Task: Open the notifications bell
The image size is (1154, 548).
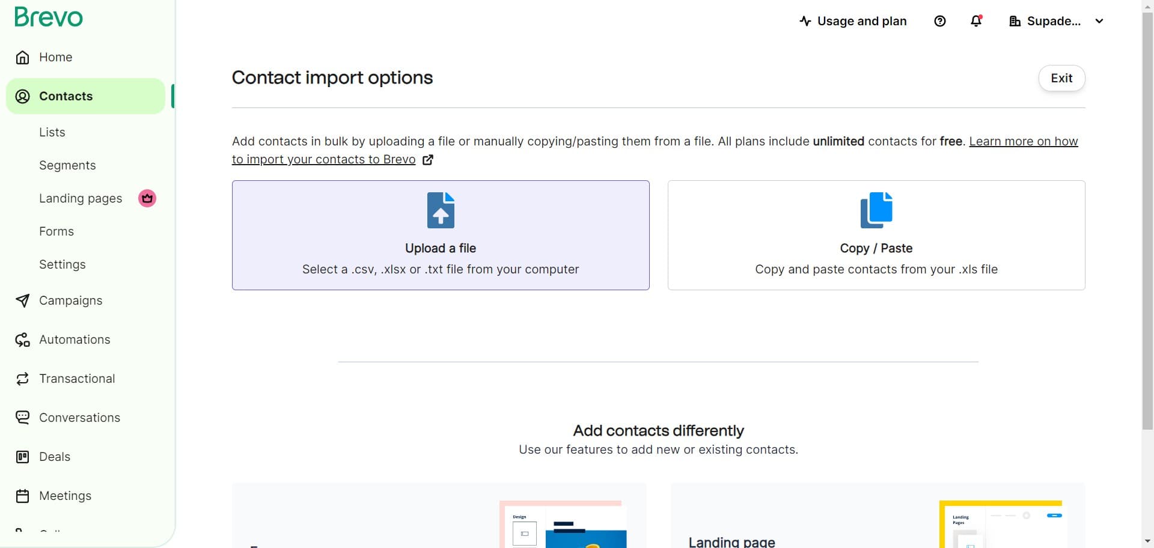Action: [x=975, y=21]
